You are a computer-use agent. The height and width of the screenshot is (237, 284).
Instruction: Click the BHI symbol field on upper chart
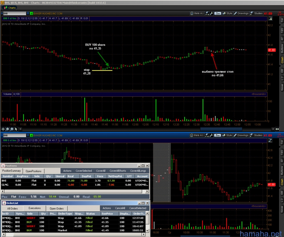pos(14,13)
